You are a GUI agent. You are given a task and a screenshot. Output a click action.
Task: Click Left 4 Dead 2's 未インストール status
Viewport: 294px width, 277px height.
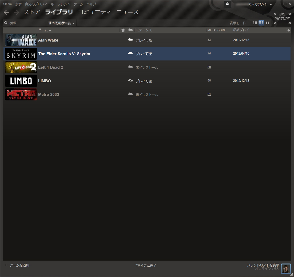click(x=147, y=67)
